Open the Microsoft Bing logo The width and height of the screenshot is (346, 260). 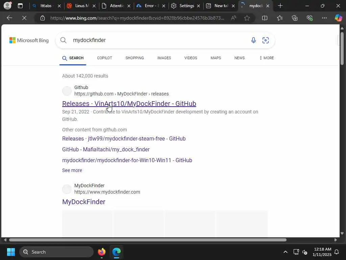(29, 40)
